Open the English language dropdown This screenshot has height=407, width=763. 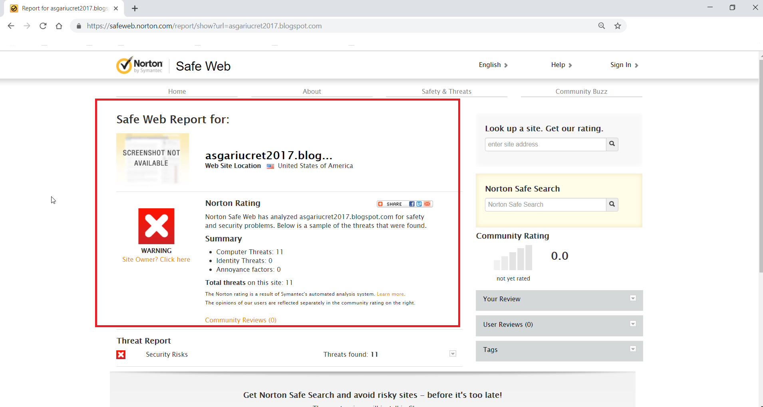493,65
